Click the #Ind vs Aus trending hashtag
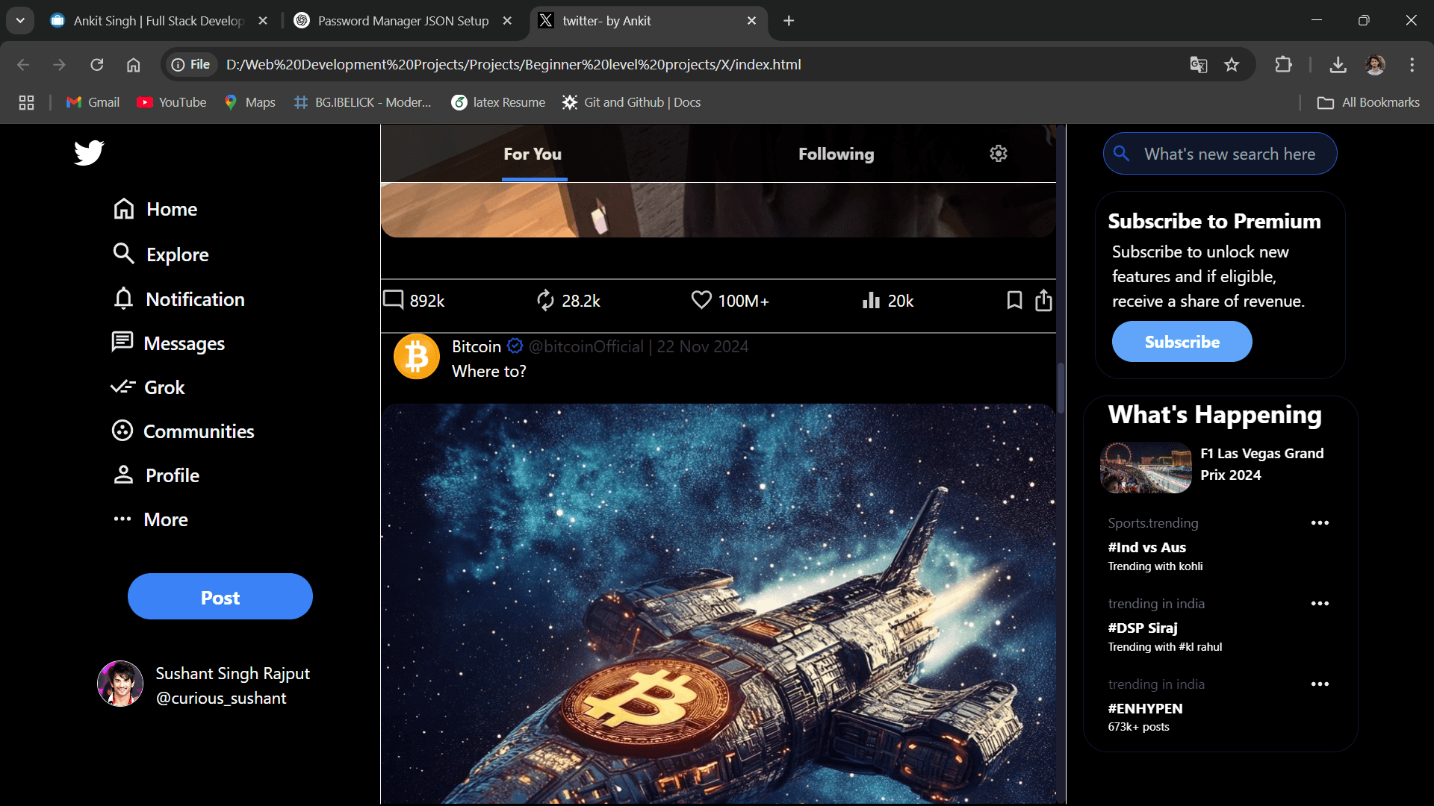 1146,547
